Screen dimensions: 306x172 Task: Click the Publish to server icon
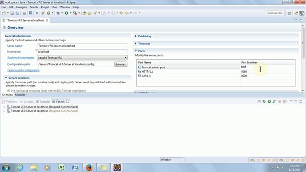point(285,101)
